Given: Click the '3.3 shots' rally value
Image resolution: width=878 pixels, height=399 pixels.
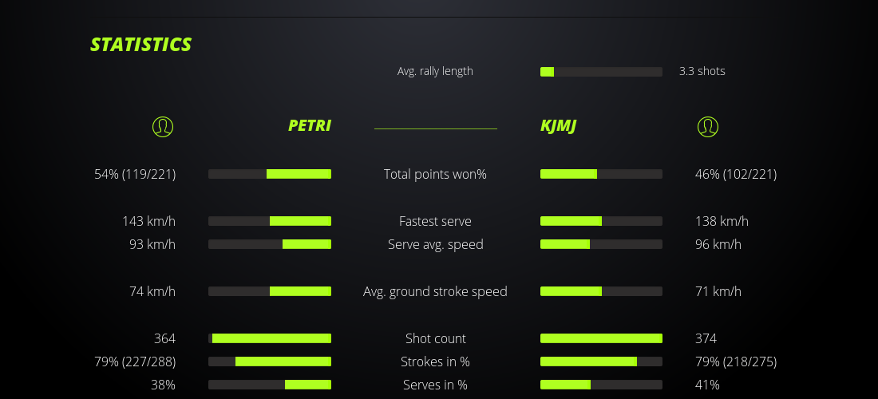Looking at the screenshot, I should 702,71.
